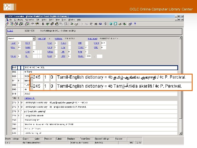The image size is (197, 148).
Task: Click the first icon in the toolbar
Action: pos(8,24)
